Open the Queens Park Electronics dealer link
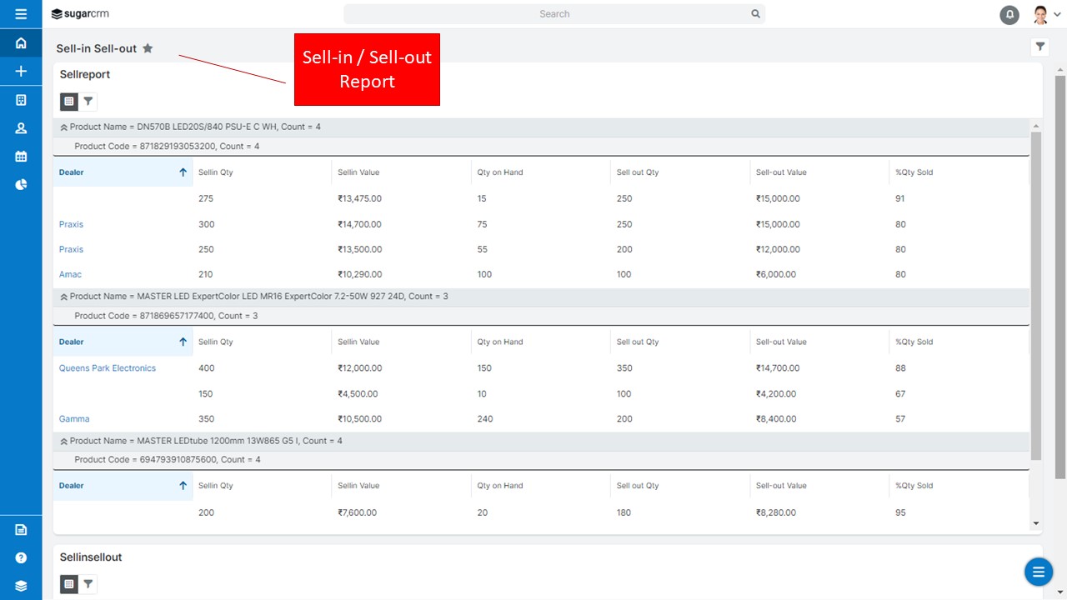 click(108, 368)
